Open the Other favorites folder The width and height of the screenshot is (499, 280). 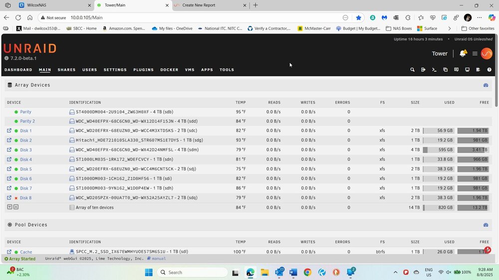478,28
